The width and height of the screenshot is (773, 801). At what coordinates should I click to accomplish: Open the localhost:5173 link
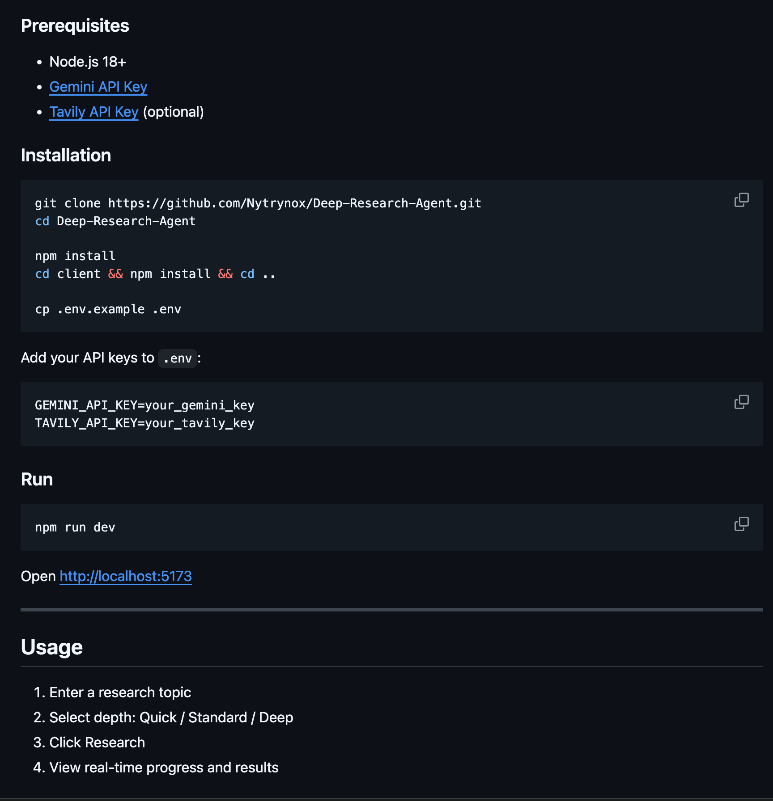pos(126,576)
